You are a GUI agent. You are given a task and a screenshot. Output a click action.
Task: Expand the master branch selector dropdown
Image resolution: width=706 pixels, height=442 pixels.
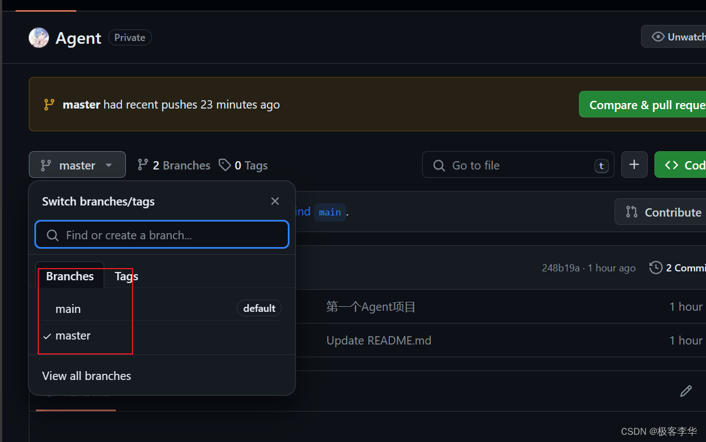pos(77,165)
